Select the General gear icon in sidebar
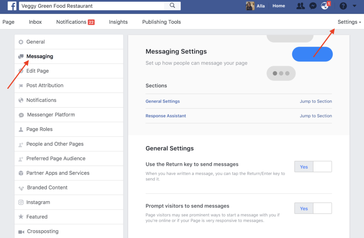This screenshot has height=238, width=364. [x=21, y=42]
